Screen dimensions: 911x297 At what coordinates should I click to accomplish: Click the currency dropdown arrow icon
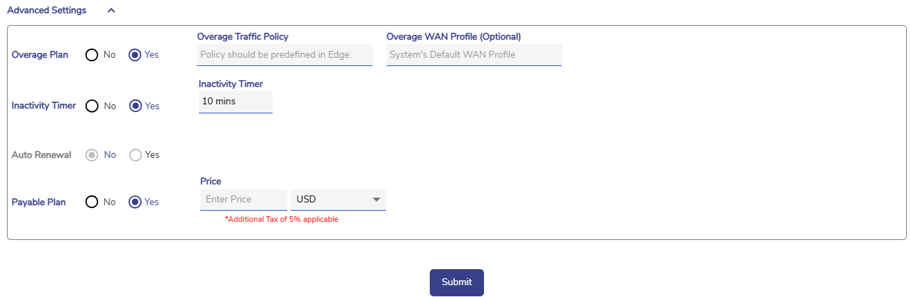click(x=376, y=200)
